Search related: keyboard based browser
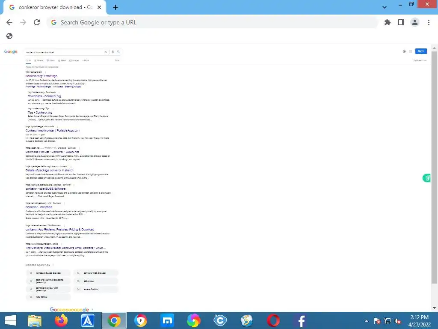 48,273
